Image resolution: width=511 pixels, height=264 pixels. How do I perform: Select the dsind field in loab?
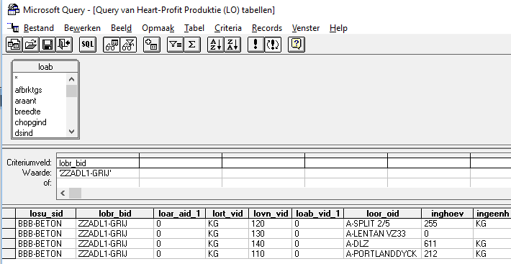pyautogui.click(x=24, y=133)
